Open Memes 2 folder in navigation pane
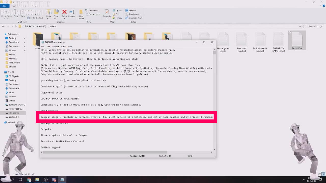Viewport: 326px width, 183px height. 13,58
